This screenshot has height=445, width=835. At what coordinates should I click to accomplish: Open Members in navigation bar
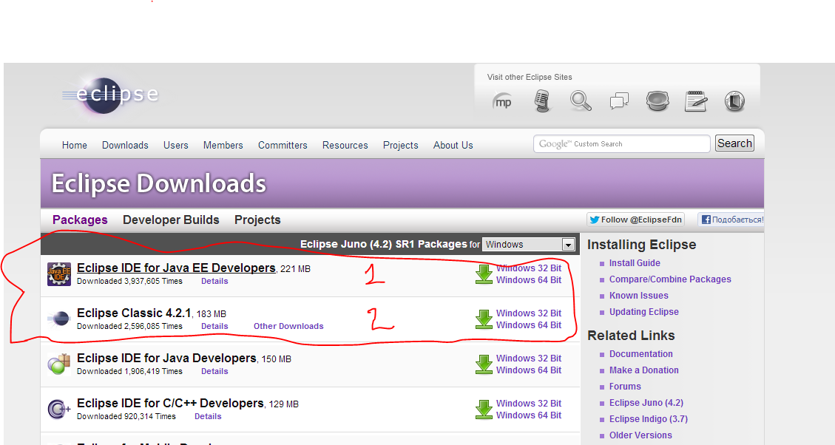pyautogui.click(x=223, y=146)
